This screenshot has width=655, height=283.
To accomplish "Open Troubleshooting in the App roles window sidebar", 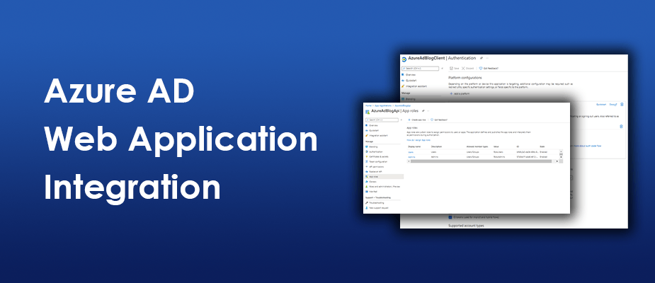I will coord(375,202).
